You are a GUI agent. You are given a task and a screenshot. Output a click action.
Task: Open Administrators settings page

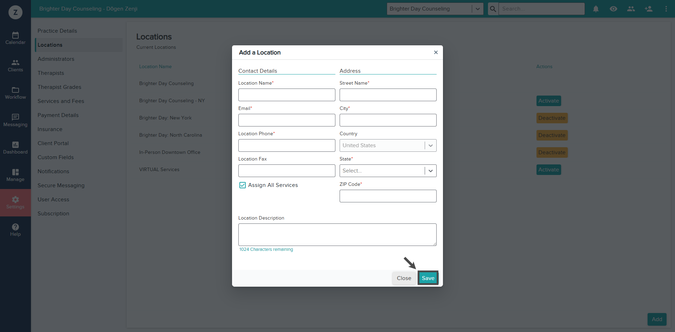(x=56, y=59)
